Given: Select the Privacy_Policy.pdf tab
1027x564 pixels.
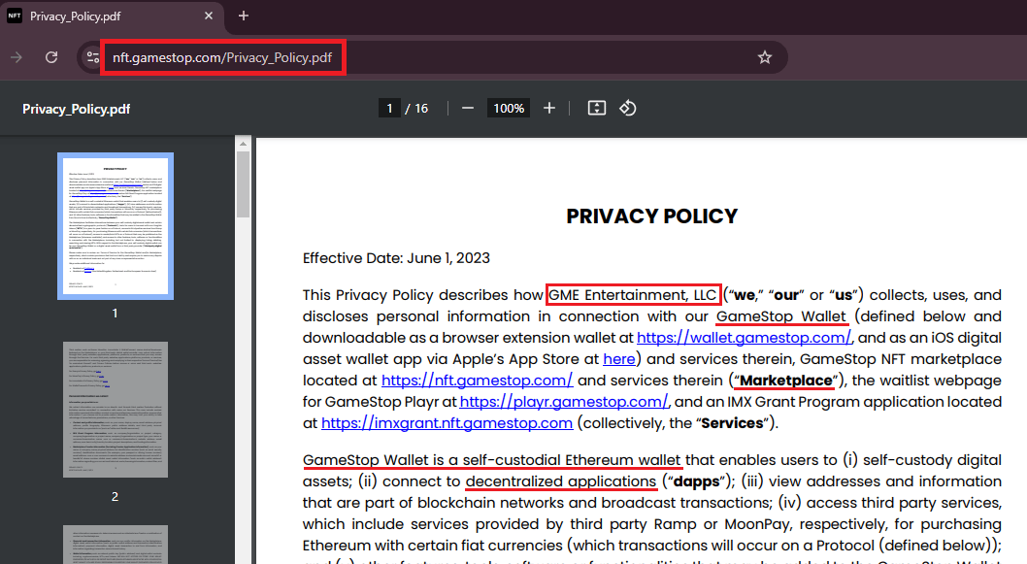Looking at the screenshot, I should (x=112, y=17).
